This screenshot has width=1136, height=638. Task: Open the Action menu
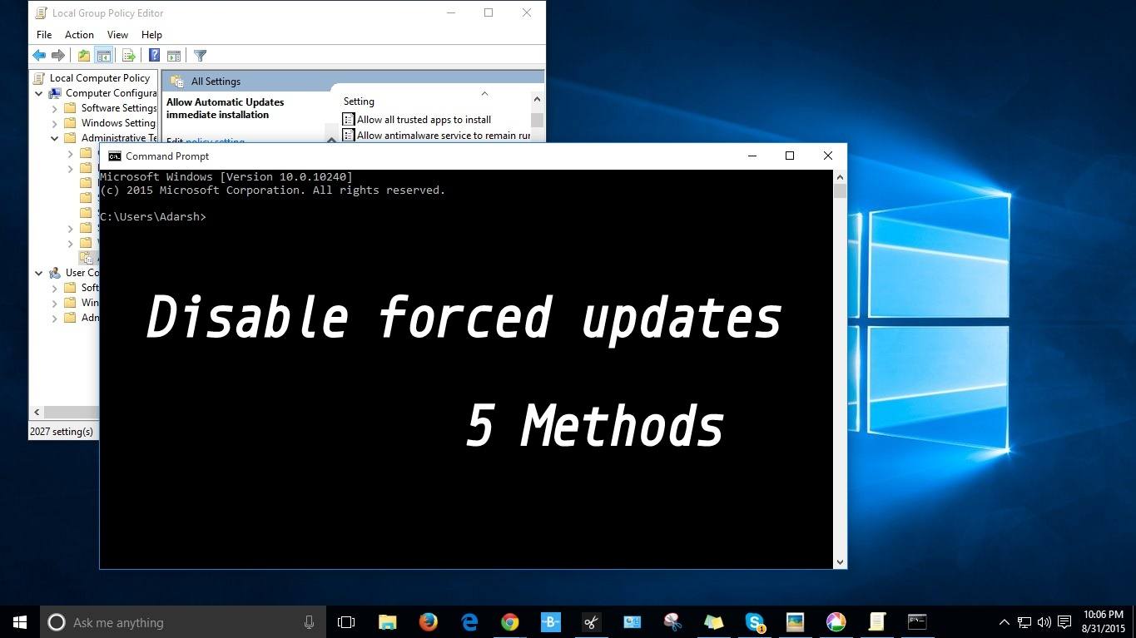pos(79,35)
